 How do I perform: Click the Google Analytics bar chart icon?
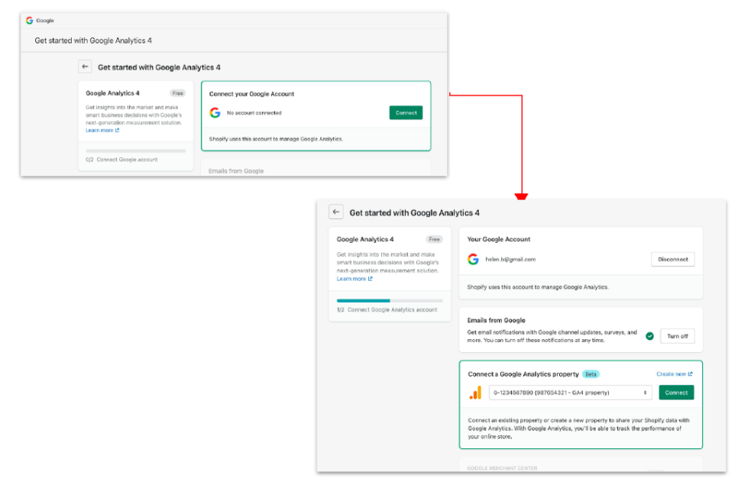coord(475,393)
